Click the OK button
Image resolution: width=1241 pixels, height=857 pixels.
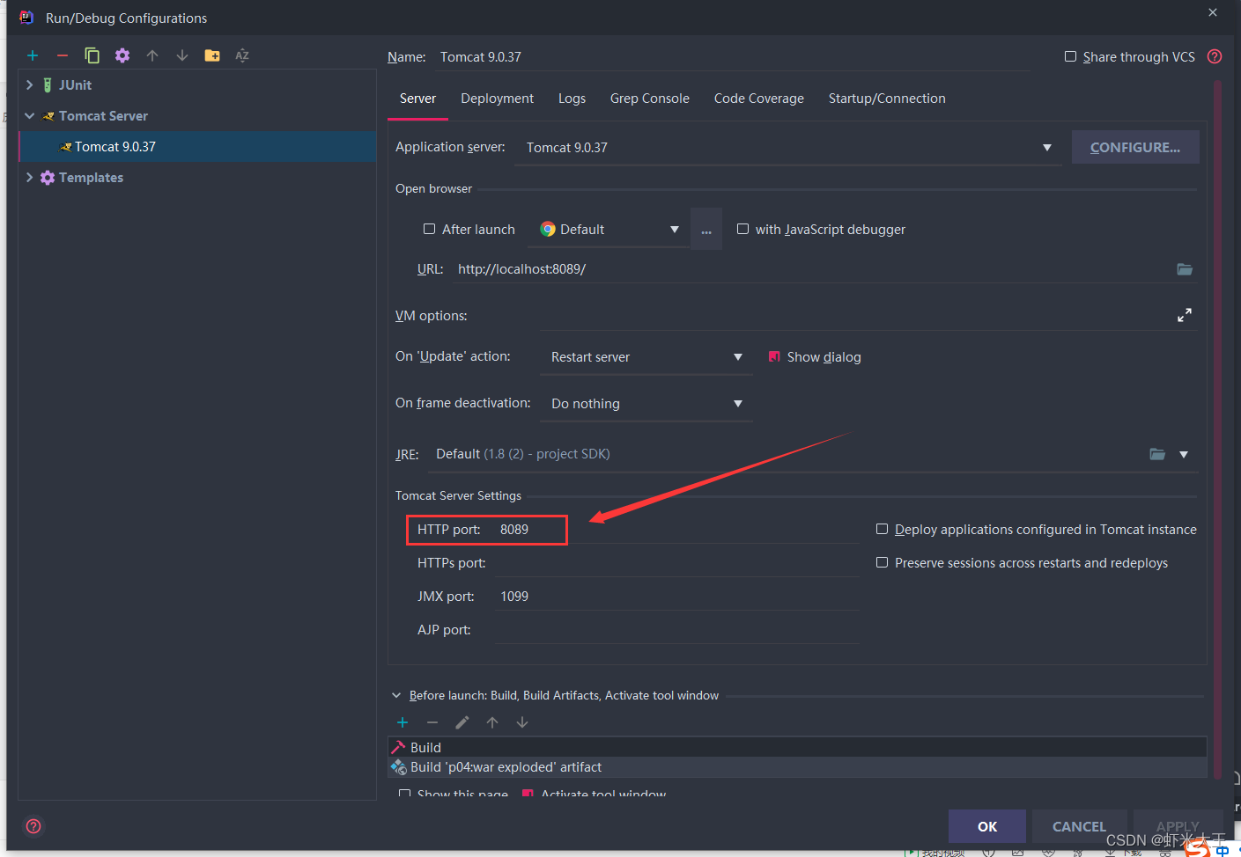987,826
